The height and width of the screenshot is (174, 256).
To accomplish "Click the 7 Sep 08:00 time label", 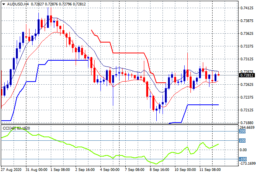I will (135, 170).
